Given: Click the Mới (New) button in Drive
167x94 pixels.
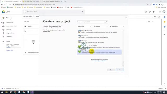Looking at the screenshot, I should (x=6, y=18).
